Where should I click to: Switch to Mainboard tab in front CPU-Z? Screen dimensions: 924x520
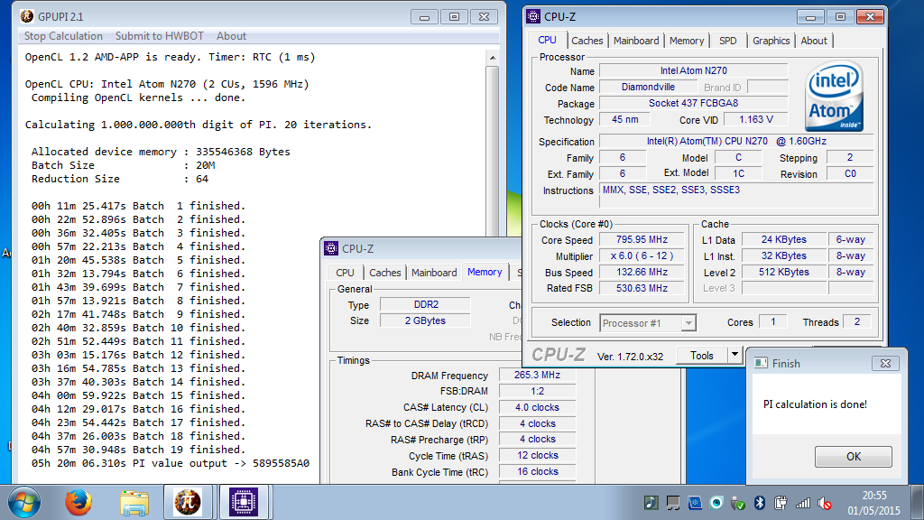point(636,41)
